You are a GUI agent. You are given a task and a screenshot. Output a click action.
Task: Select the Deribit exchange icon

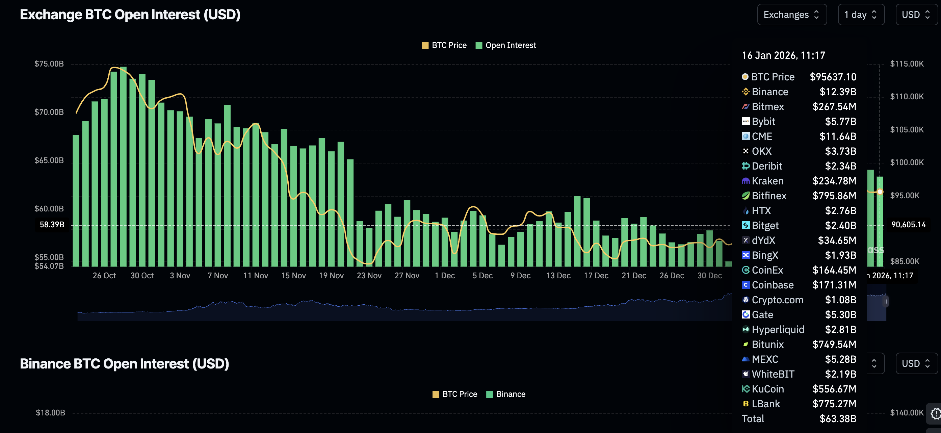pyautogui.click(x=746, y=166)
